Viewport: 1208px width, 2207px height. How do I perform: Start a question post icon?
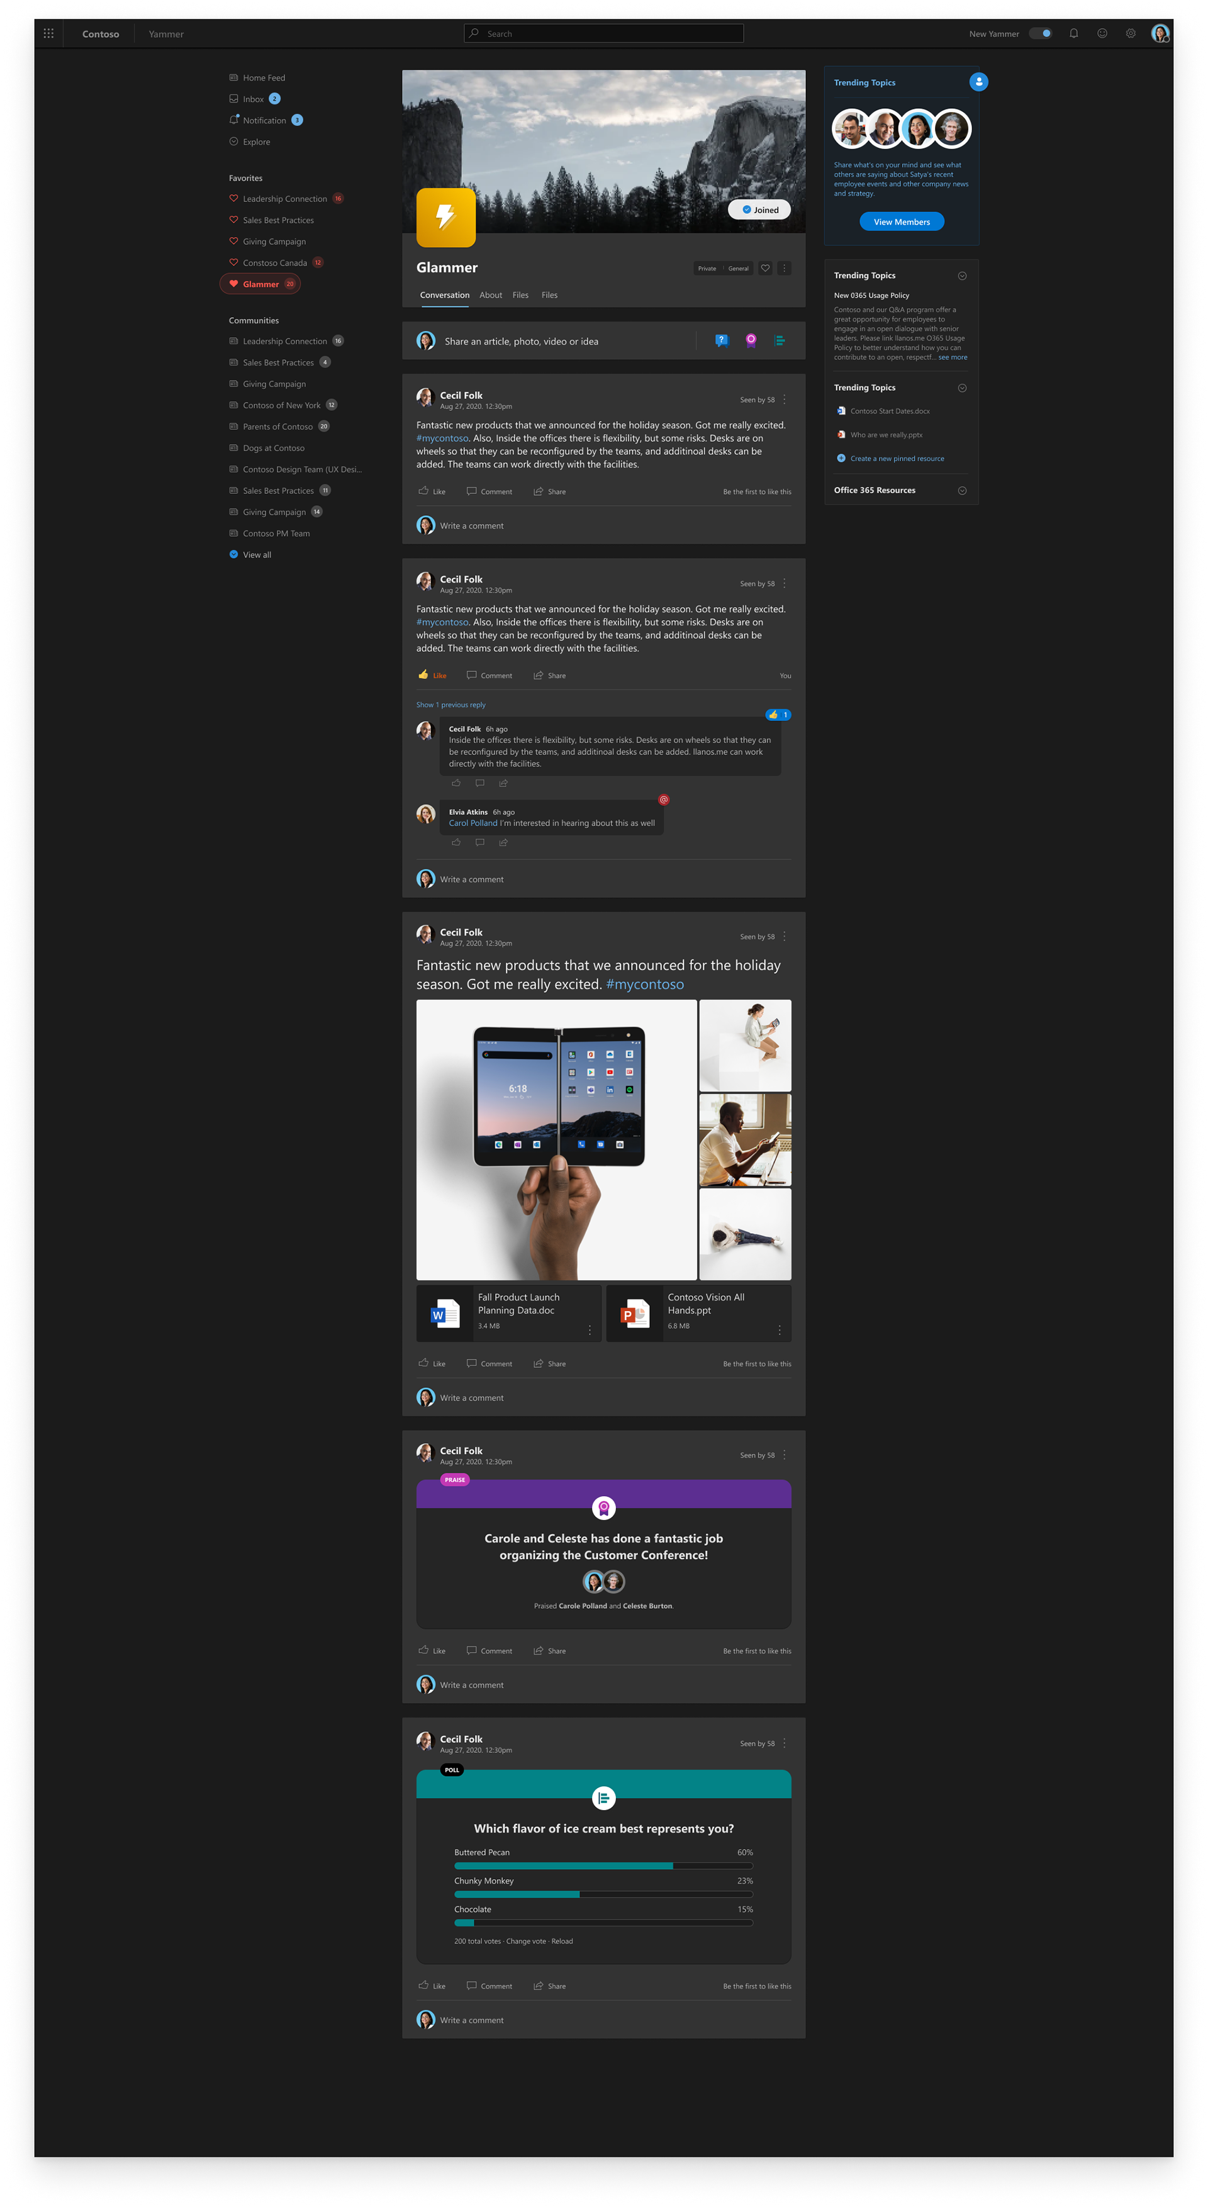722,340
